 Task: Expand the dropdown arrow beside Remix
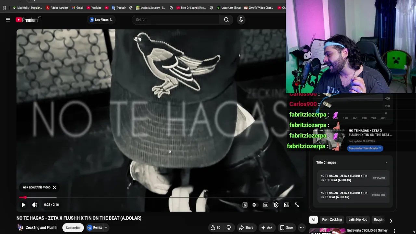[106, 227]
